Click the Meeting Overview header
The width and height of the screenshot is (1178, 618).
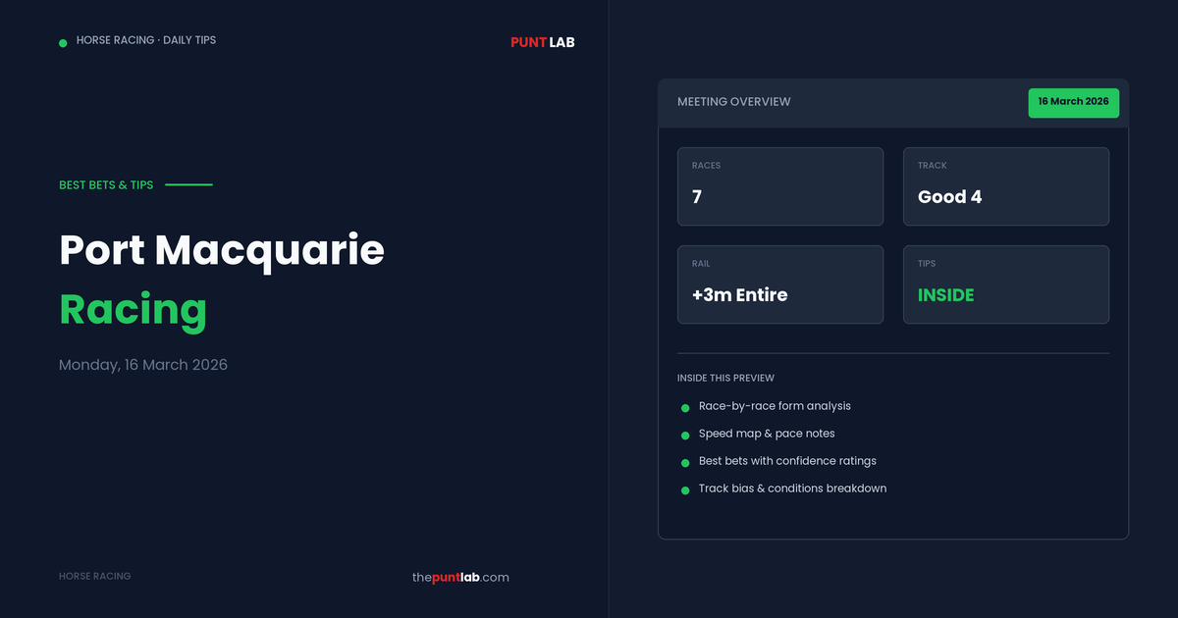click(733, 102)
